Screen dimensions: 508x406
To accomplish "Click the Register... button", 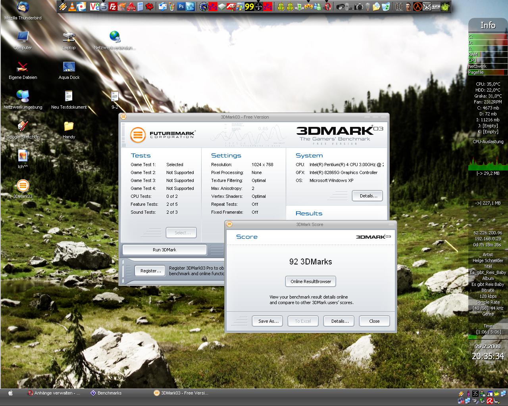I will tap(151, 271).
